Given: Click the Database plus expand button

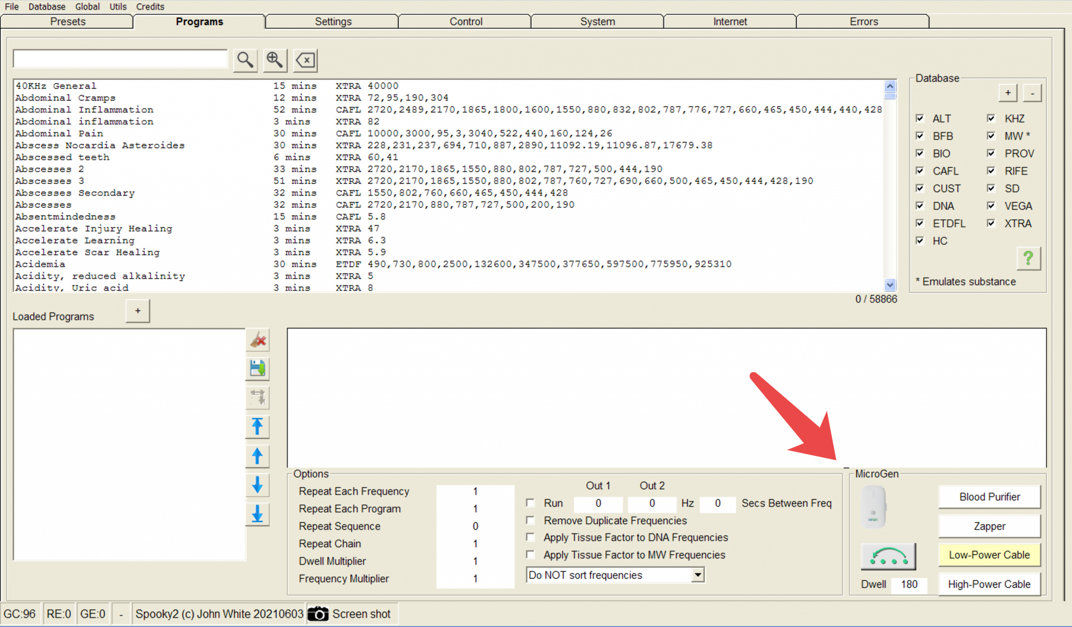Looking at the screenshot, I should pyautogui.click(x=1008, y=93).
